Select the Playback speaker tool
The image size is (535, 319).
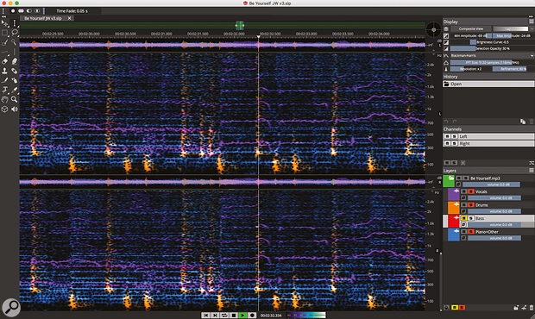15,109
